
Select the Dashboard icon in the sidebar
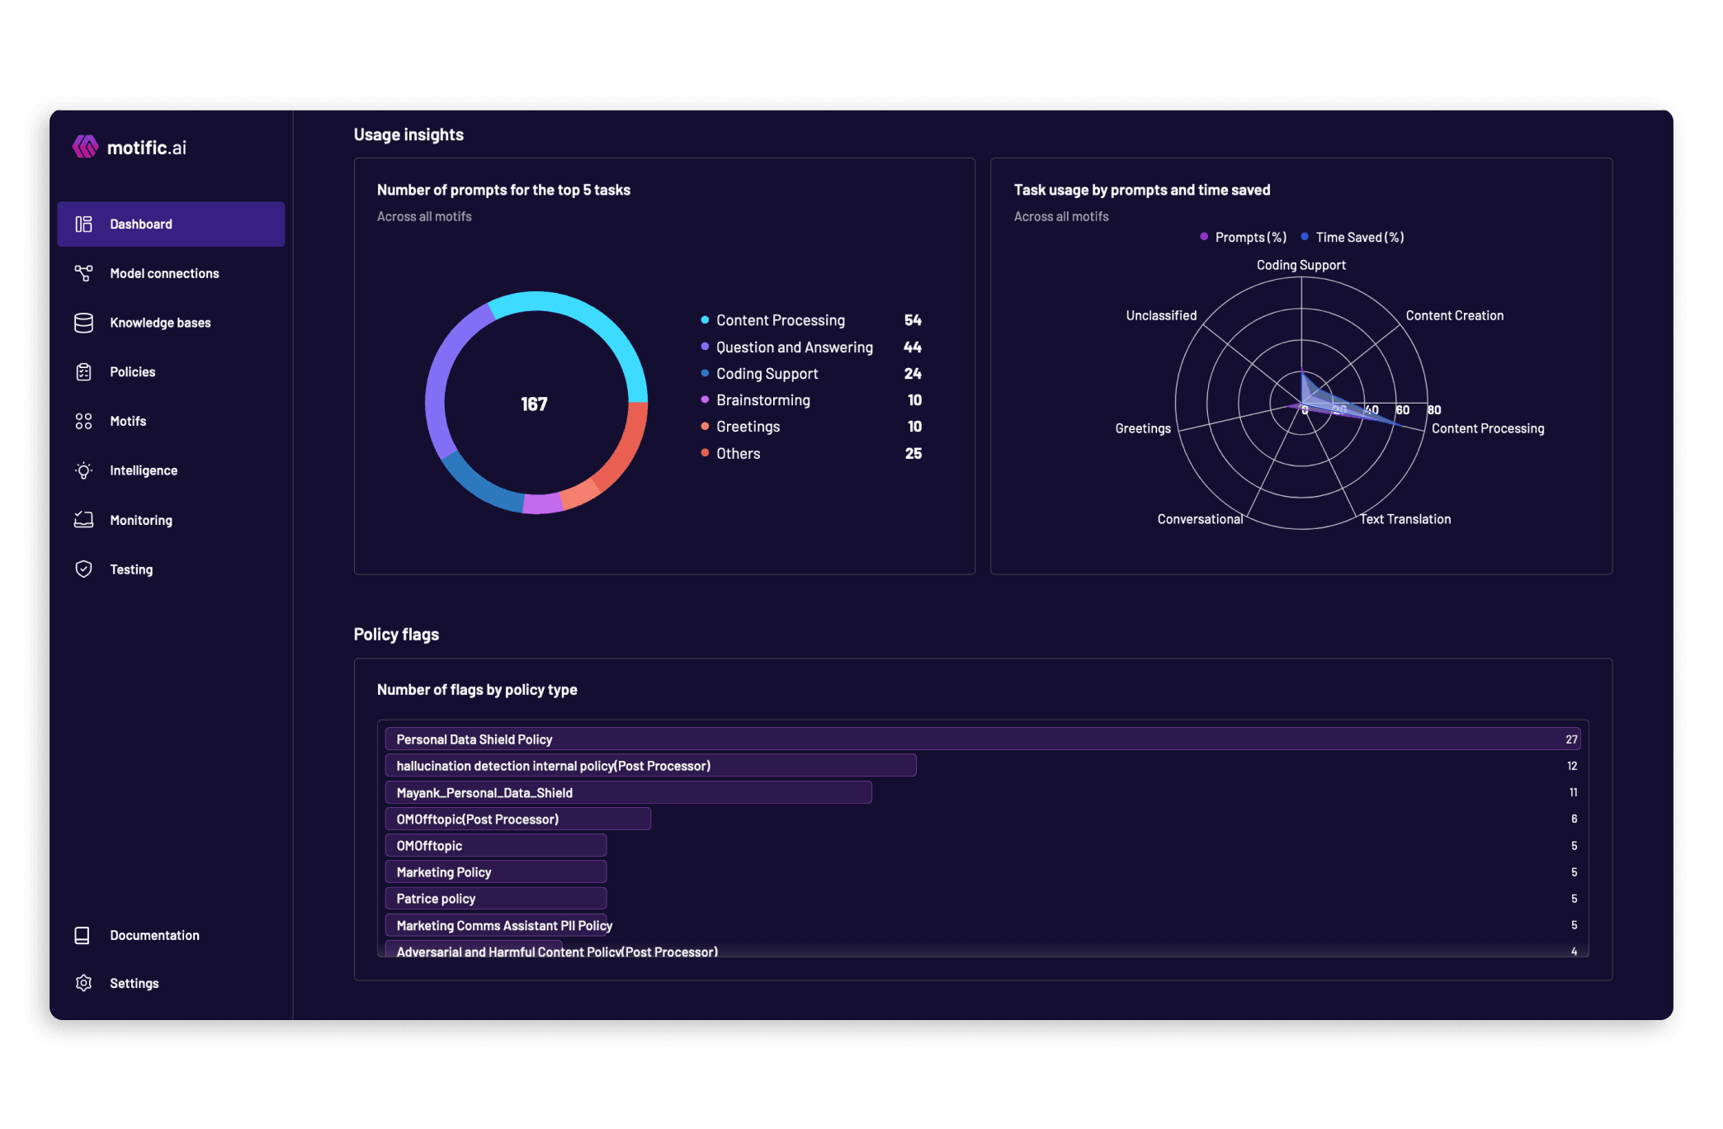click(x=83, y=224)
